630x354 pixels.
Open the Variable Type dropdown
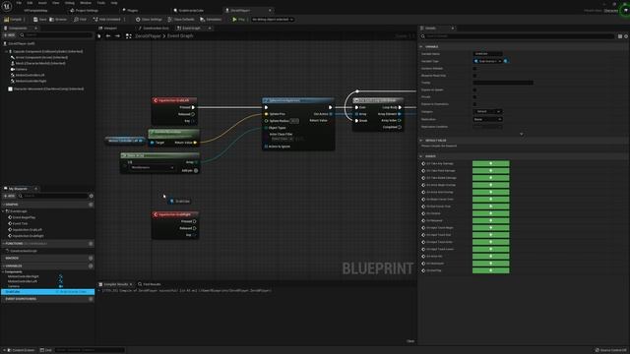[488, 61]
